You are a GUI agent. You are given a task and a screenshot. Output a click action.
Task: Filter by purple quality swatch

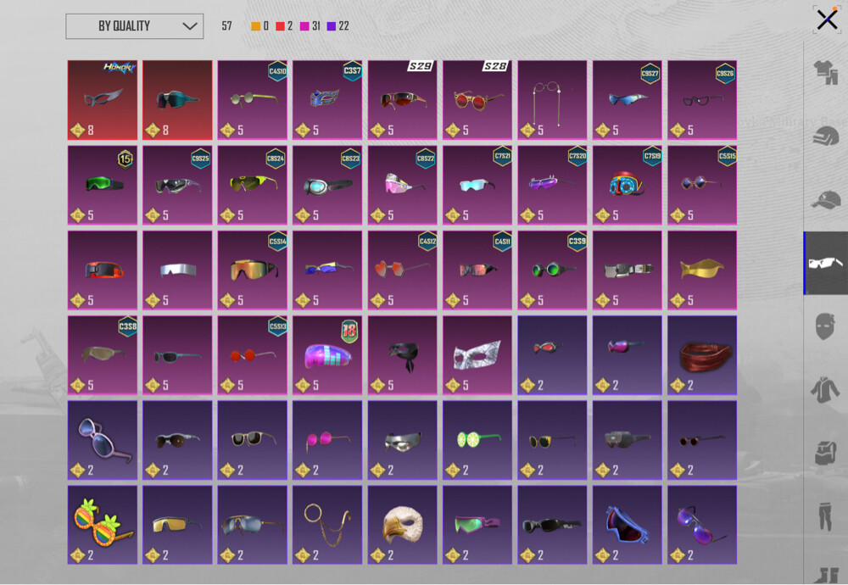pos(332,26)
